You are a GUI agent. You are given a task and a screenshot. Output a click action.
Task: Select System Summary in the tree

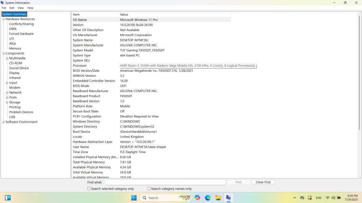click(14, 14)
